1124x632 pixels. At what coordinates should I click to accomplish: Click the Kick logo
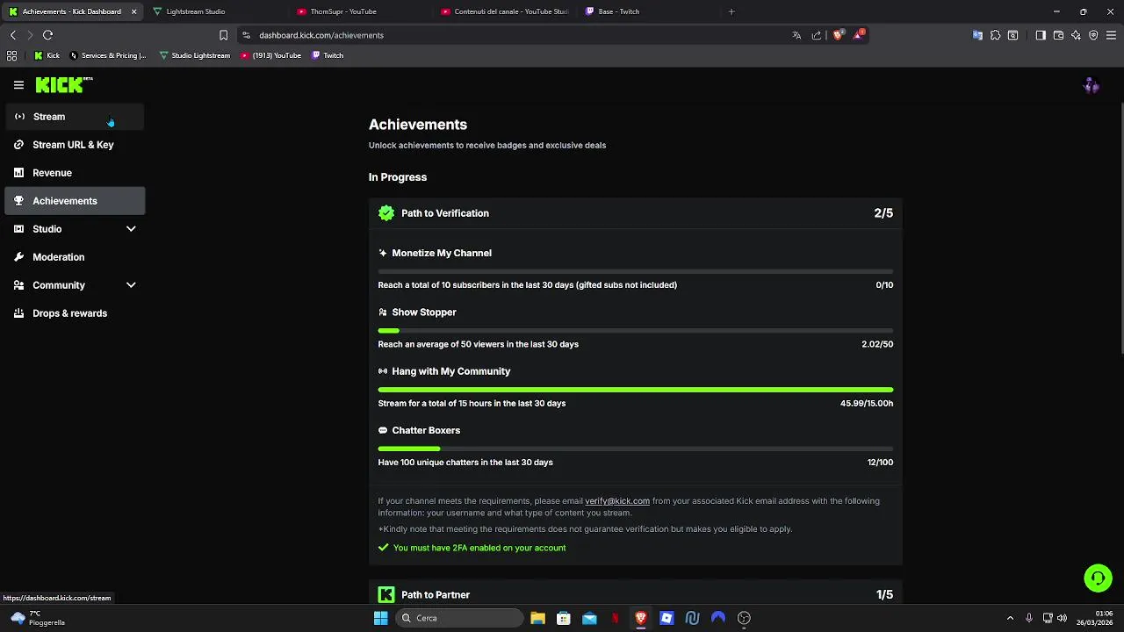[63, 85]
